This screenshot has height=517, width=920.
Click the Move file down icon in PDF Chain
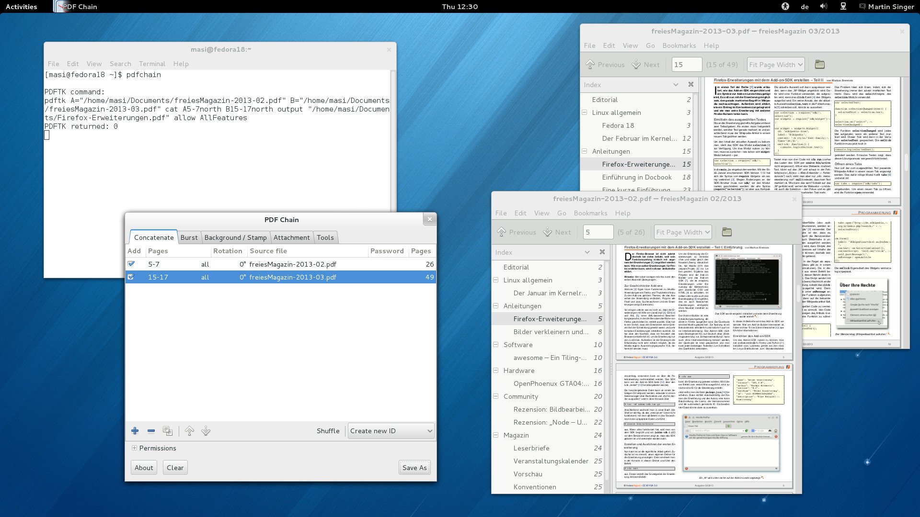click(206, 430)
